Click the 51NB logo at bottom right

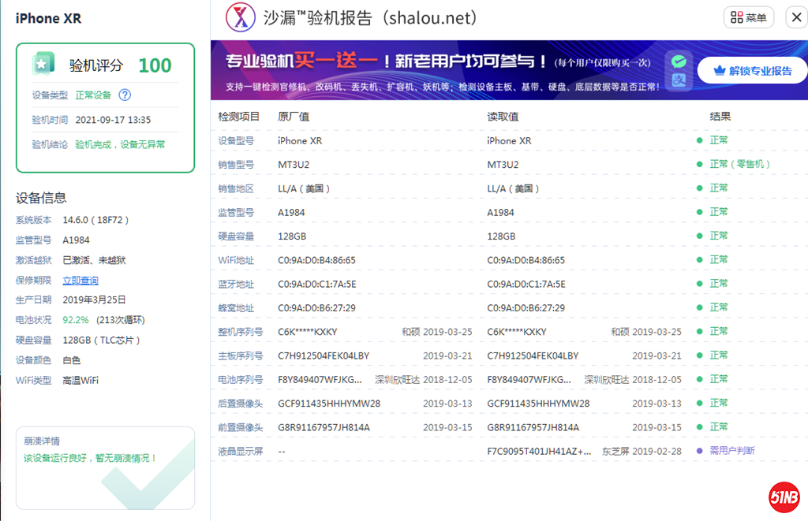[784, 497]
